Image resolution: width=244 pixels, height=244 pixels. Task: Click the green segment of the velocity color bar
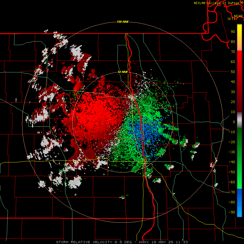(x=239, y=158)
